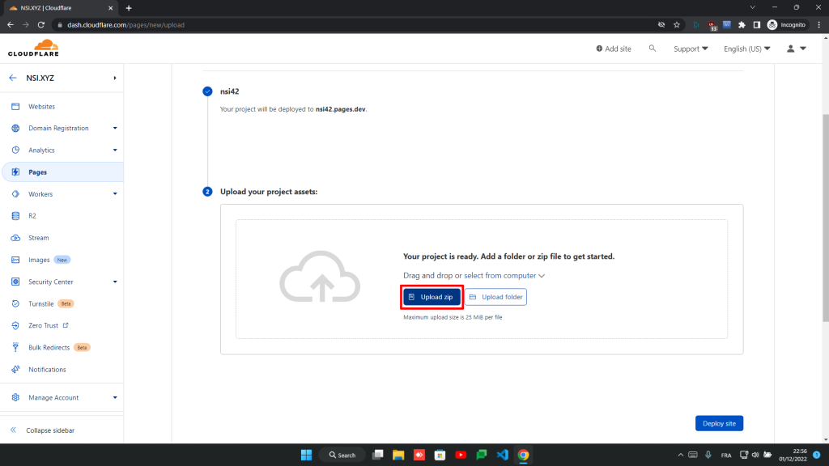Click the Stream cloud icon
829x466 pixels.
(x=15, y=238)
